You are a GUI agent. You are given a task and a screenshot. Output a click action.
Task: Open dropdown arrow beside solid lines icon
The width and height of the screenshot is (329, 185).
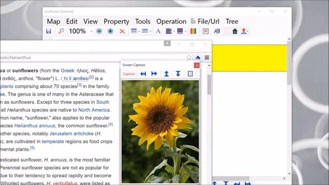click(x=139, y=31)
